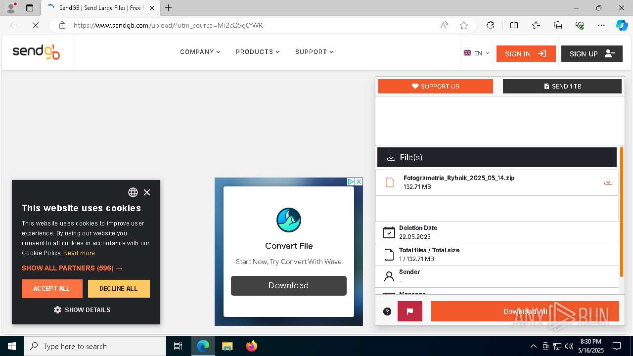This screenshot has height=356, width=633.
Task: Expand the SUPPORT menu
Action: point(315,52)
